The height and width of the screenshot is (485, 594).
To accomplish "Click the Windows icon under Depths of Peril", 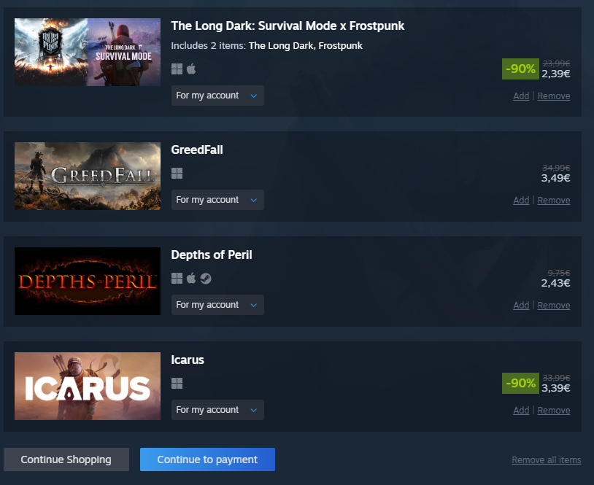I will tap(177, 279).
